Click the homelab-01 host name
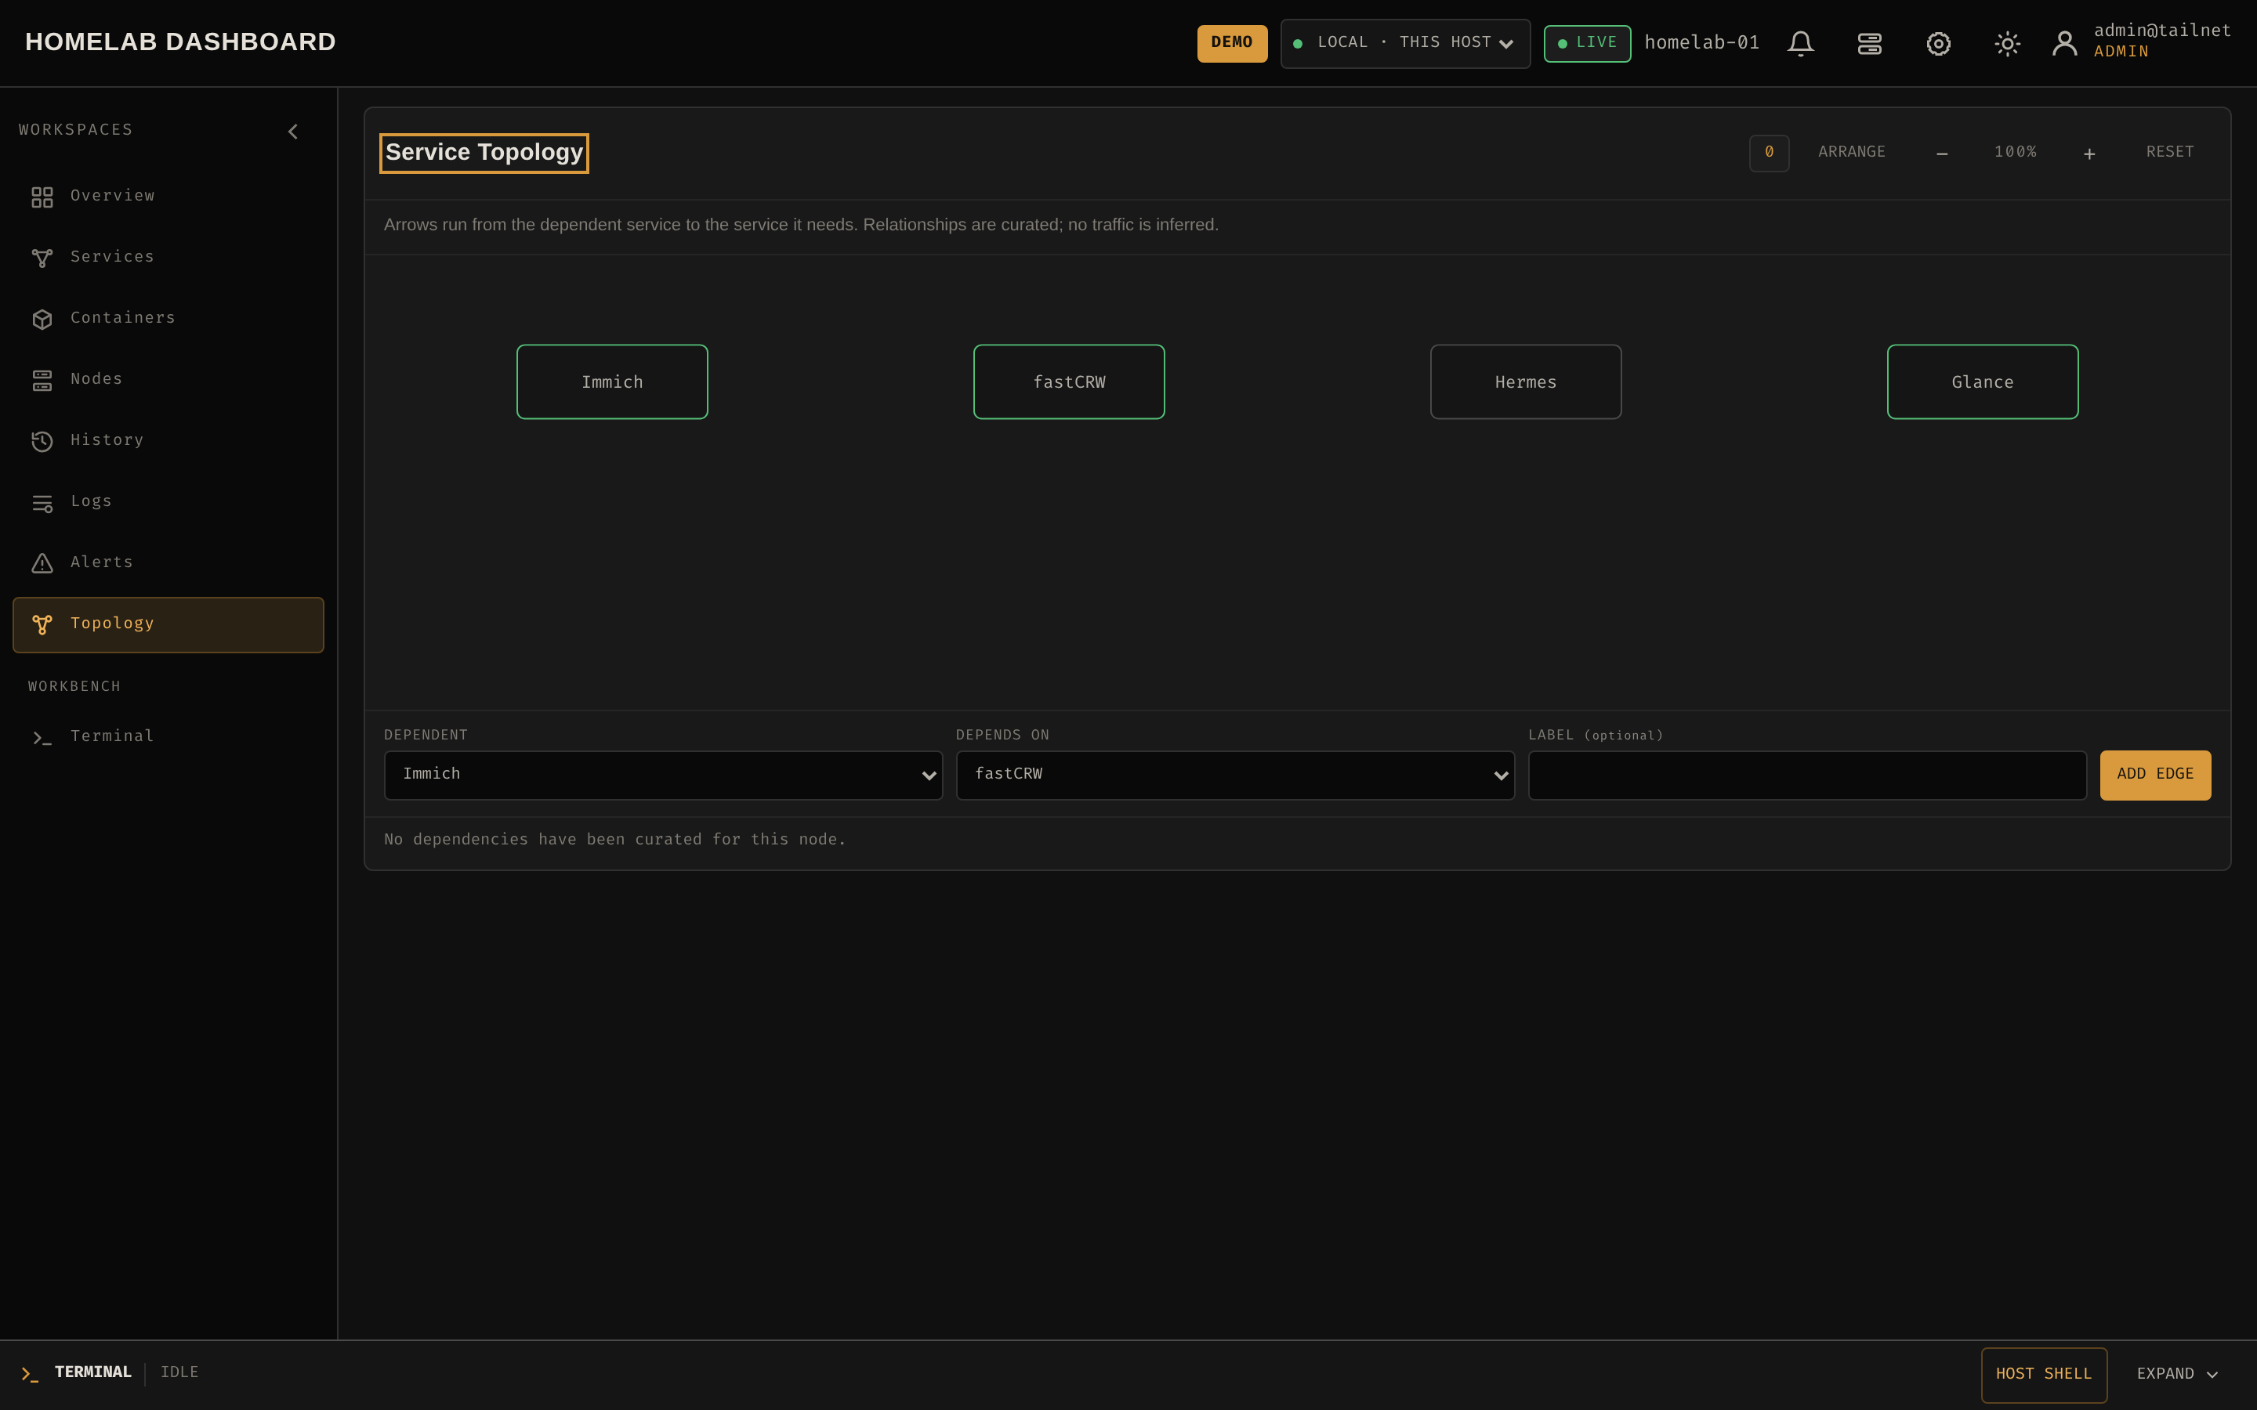The height and width of the screenshot is (1410, 2257). tap(1701, 43)
